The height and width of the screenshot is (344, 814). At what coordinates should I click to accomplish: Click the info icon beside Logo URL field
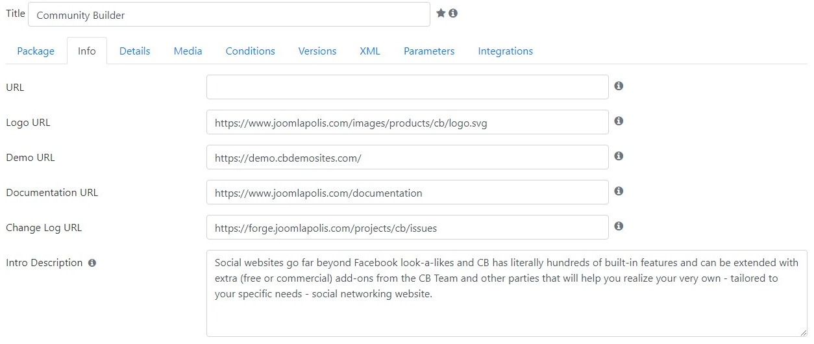click(619, 121)
